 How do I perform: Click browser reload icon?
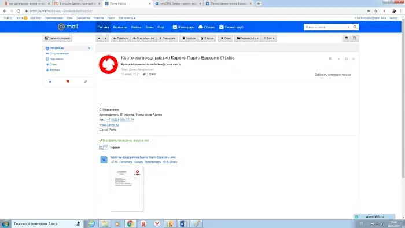(18, 11)
